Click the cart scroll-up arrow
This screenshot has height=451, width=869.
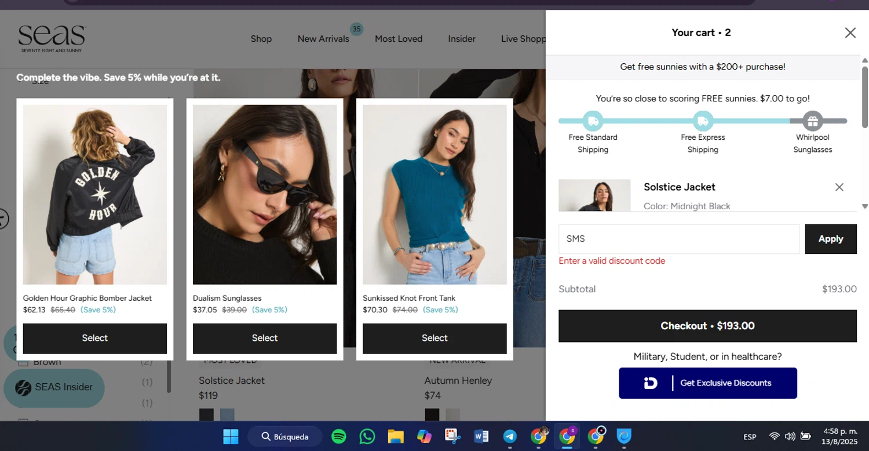click(865, 60)
